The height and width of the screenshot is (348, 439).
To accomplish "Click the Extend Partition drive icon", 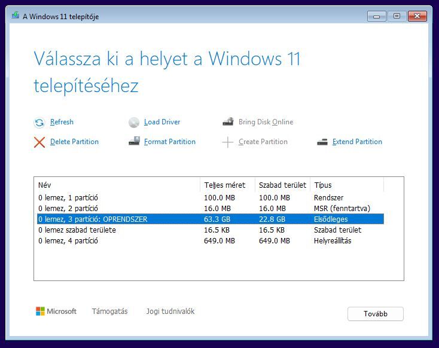I will tap(322, 142).
